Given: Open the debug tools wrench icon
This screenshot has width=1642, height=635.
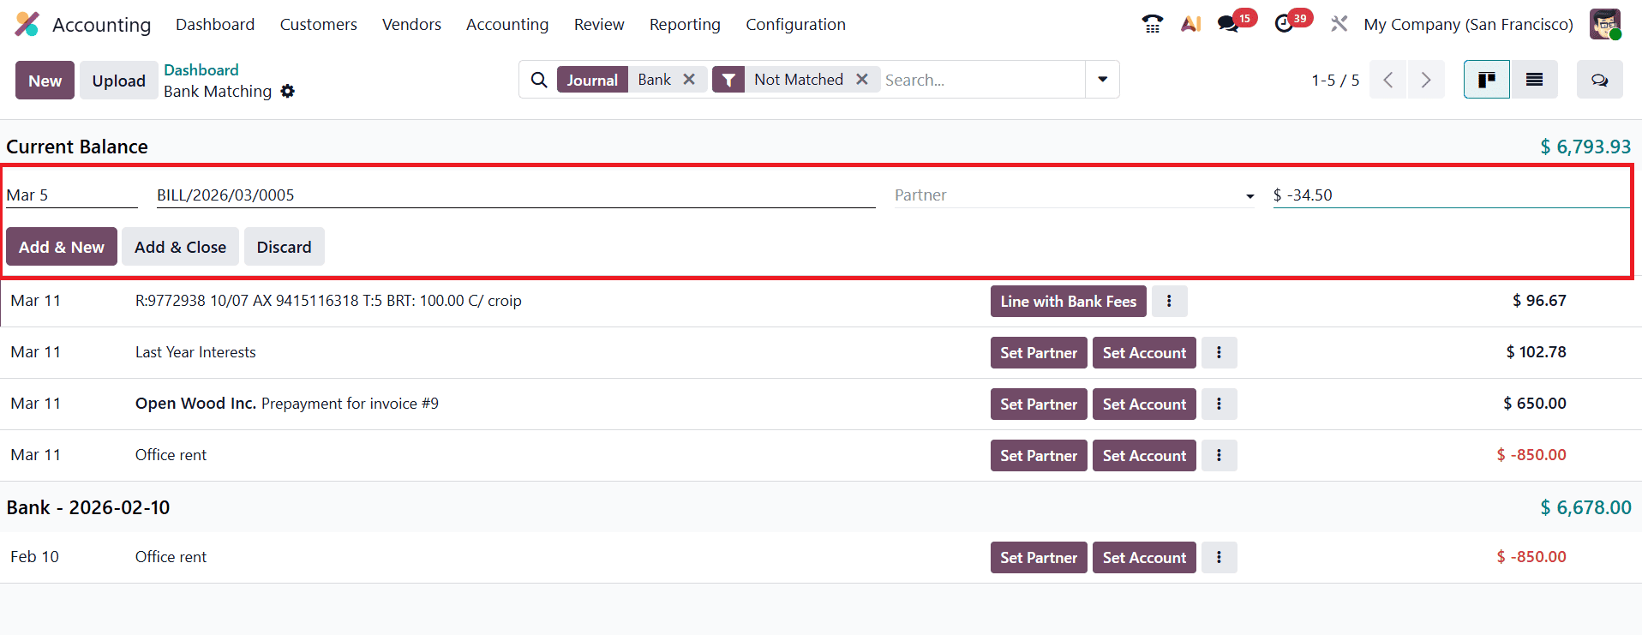Looking at the screenshot, I should coord(1339,24).
